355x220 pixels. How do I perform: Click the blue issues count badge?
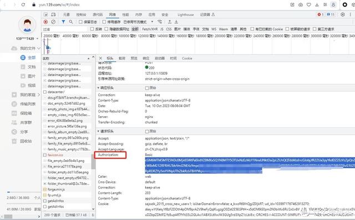tap(331, 14)
